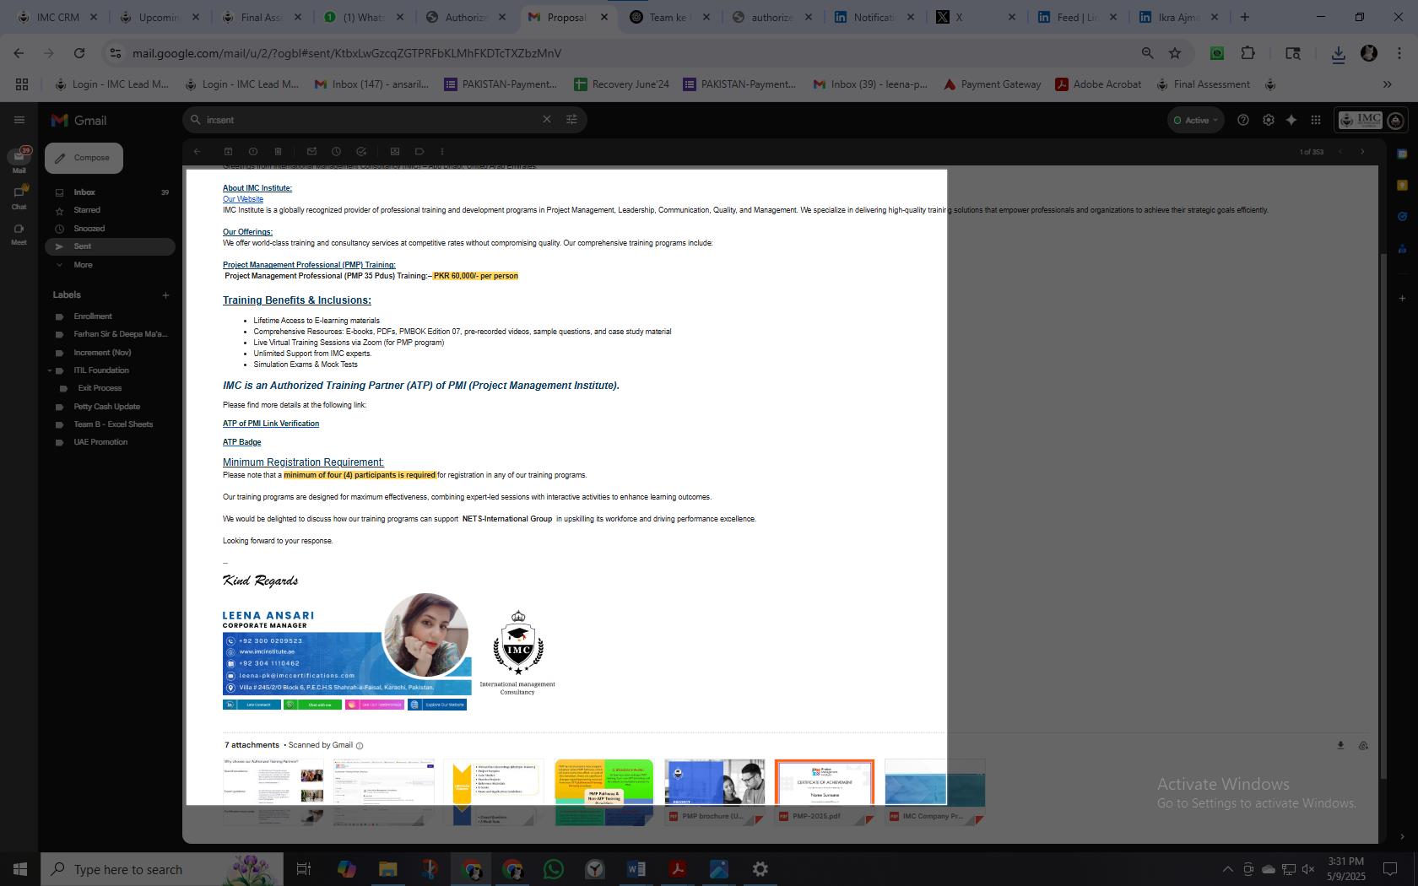Click the Compose button

tap(84, 158)
